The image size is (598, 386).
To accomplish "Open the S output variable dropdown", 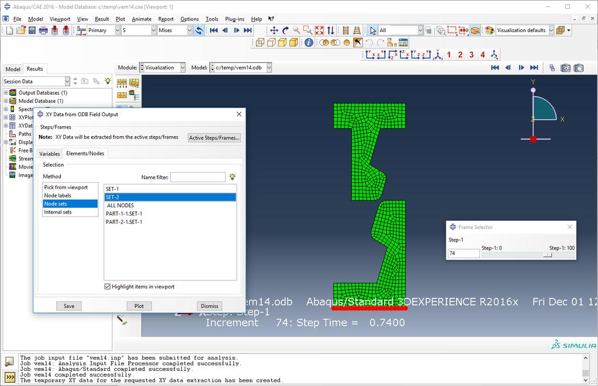I will click(x=154, y=30).
